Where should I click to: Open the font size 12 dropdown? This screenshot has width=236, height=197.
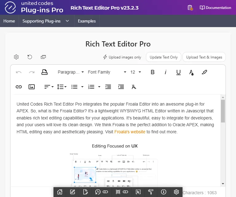pos(136,72)
